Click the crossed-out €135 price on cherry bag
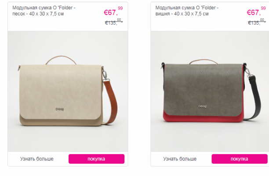 [x=257, y=22]
